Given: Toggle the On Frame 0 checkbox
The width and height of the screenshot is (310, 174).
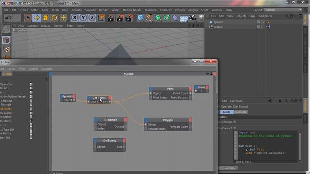Looking at the screenshot, I should tap(235, 128).
